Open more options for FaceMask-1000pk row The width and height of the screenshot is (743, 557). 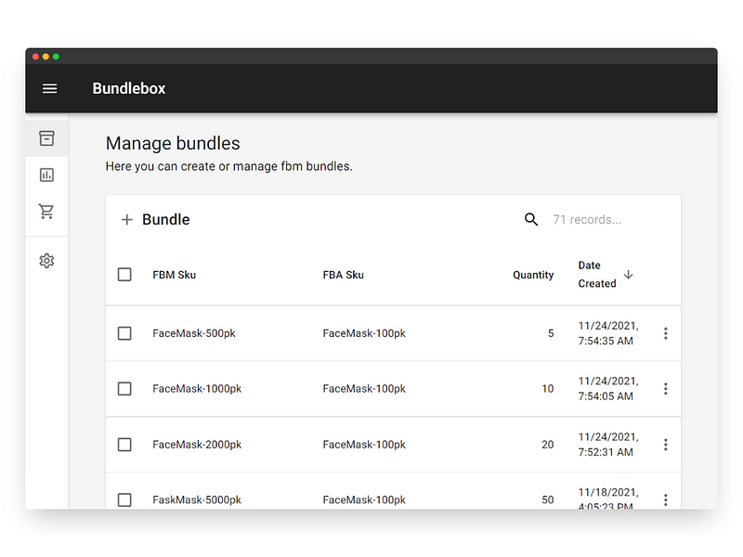(x=665, y=389)
